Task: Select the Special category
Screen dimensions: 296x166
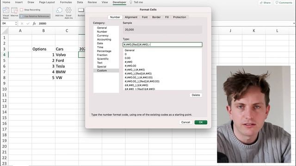Action: (x=106, y=66)
